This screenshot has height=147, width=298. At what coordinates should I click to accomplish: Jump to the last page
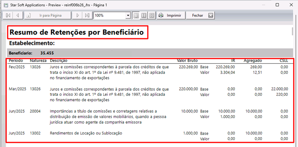tap(87, 15)
